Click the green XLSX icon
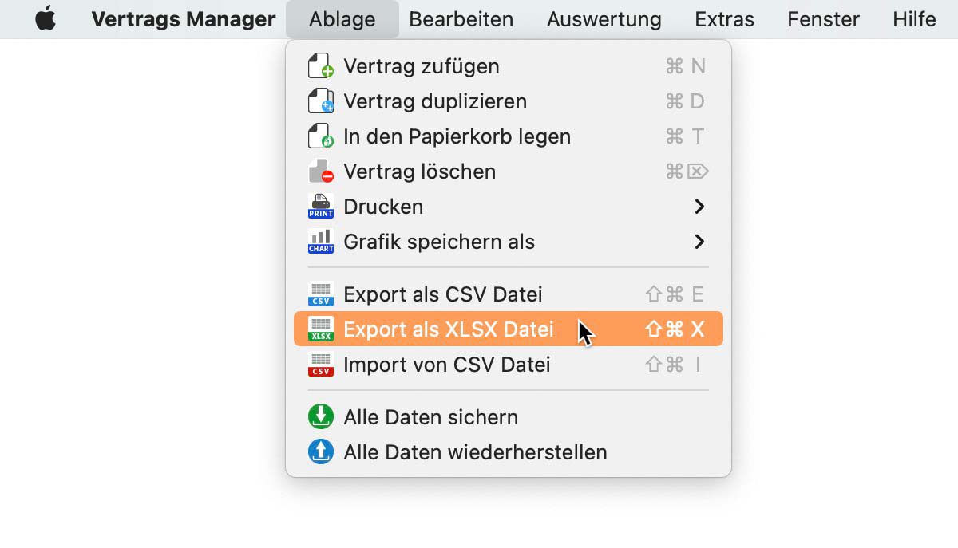 pos(320,329)
